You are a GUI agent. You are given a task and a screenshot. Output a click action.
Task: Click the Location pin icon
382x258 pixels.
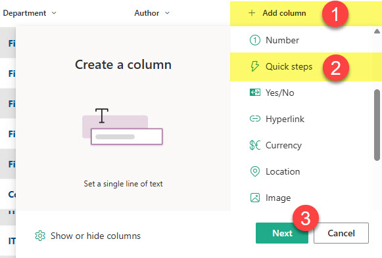coord(255,171)
